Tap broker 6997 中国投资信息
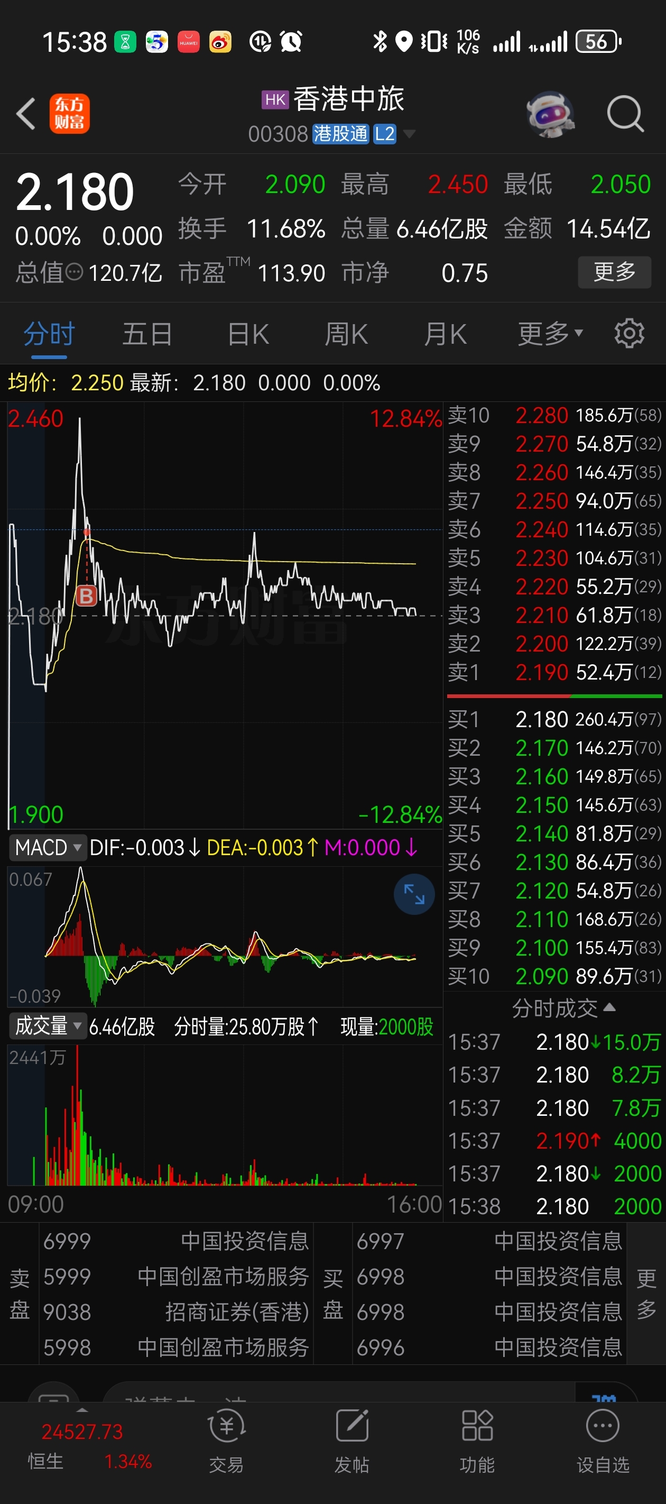Screen dimensions: 666x1504 [x=489, y=1241]
